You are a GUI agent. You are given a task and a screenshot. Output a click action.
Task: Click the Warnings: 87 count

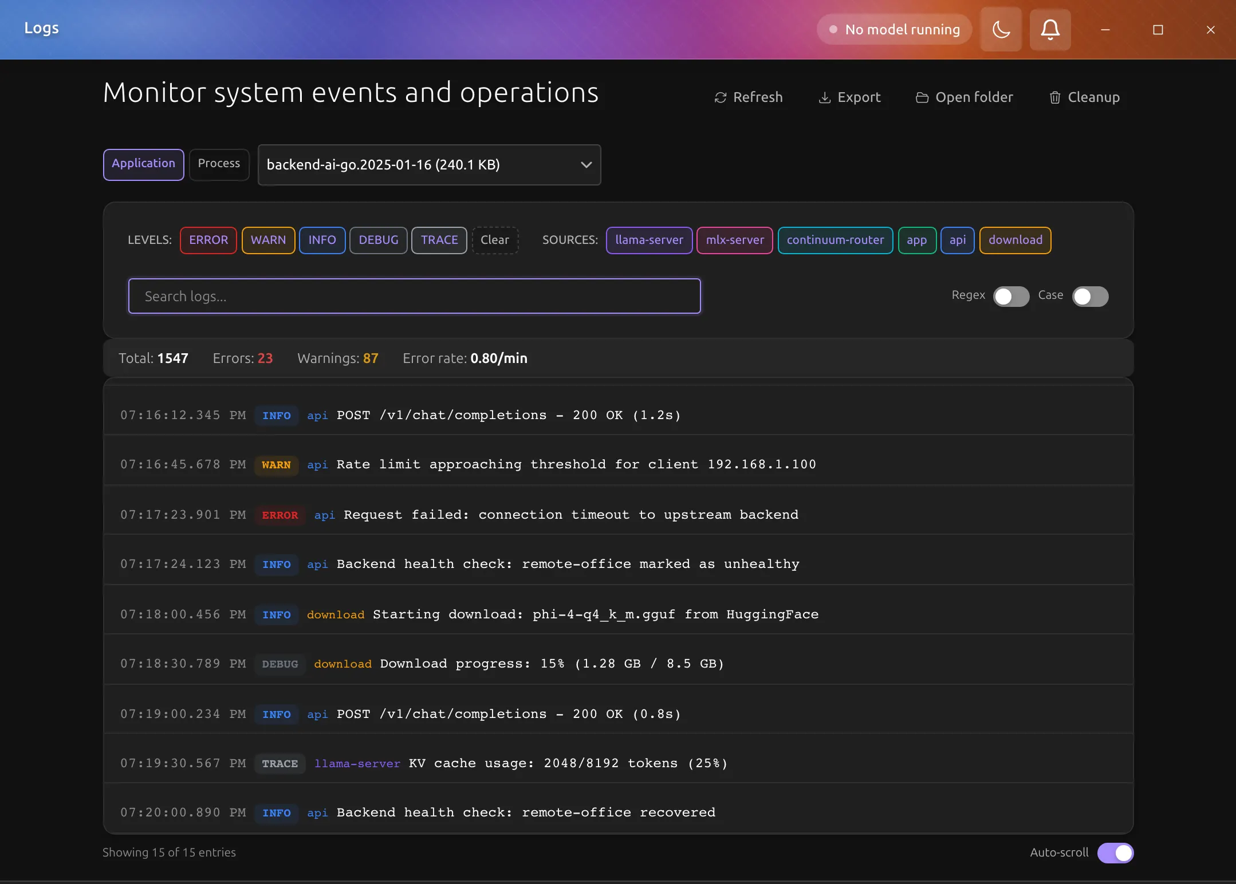338,358
